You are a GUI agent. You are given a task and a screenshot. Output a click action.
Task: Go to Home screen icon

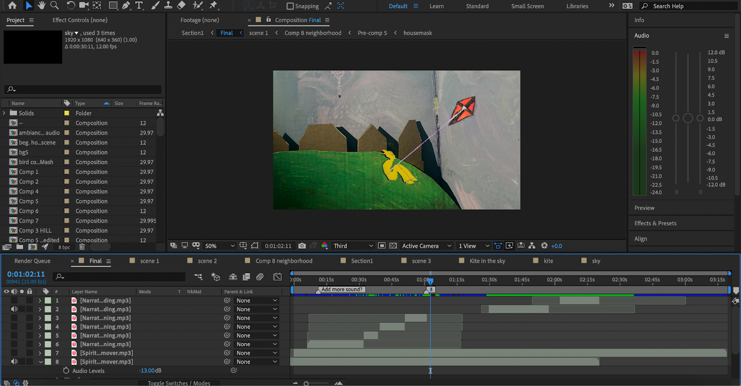[13, 6]
